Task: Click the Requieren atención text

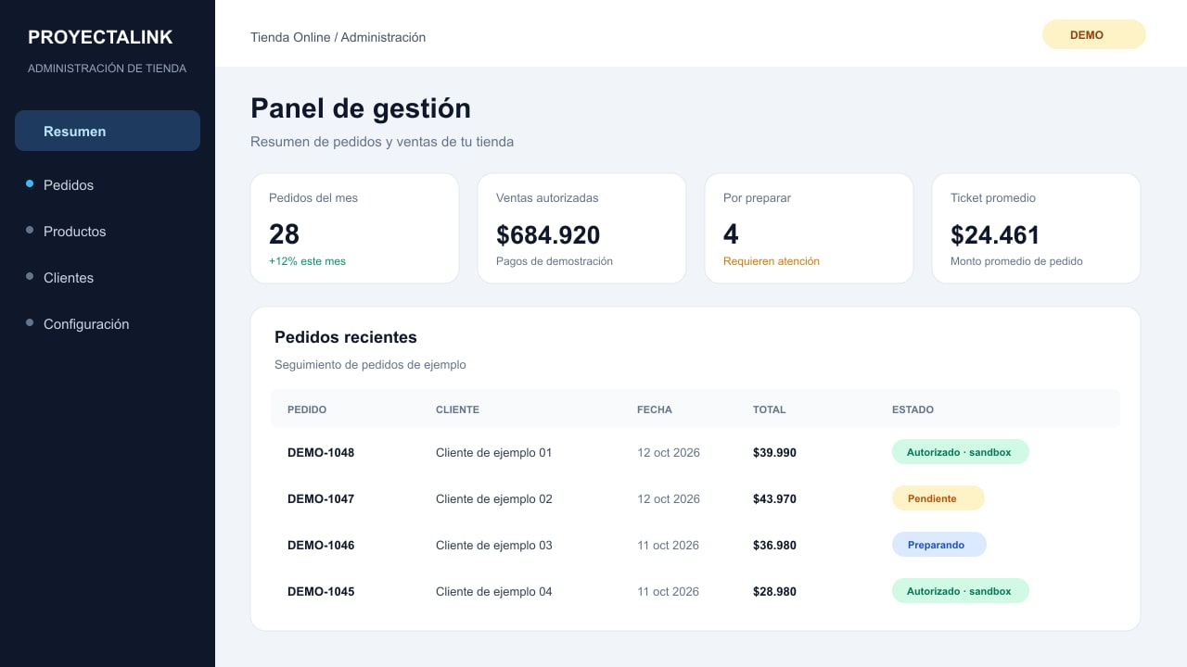Action: 772,261
